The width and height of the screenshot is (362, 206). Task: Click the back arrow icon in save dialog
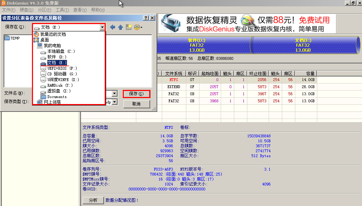pos(113,27)
